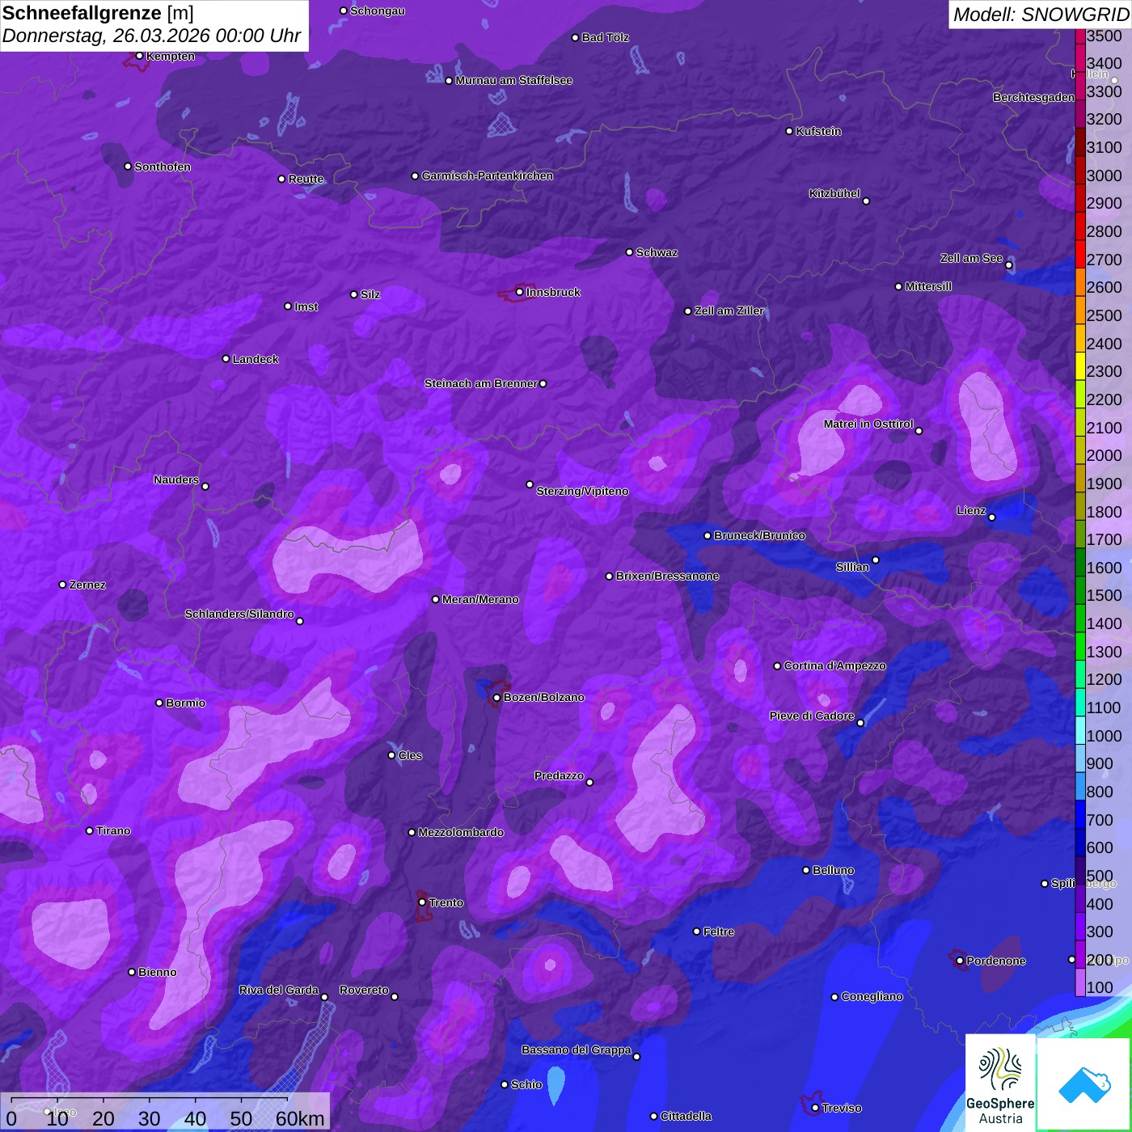Click the 'Sillian' map label
The width and height of the screenshot is (1132, 1132).
pyautogui.click(x=852, y=567)
